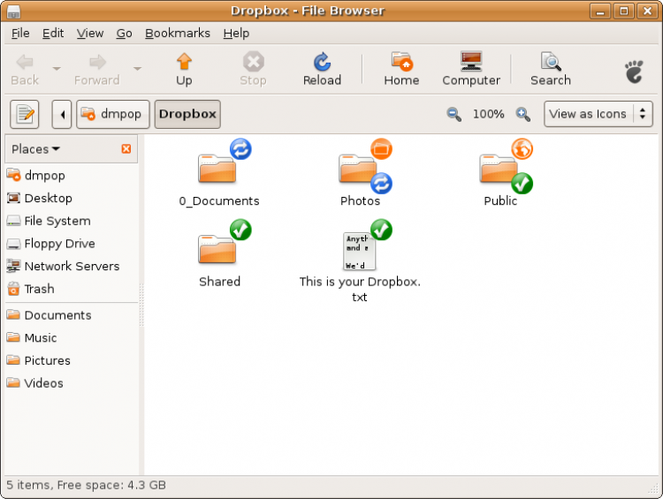Go Up one folder level
Screen dimensions: 663x499
[184, 69]
